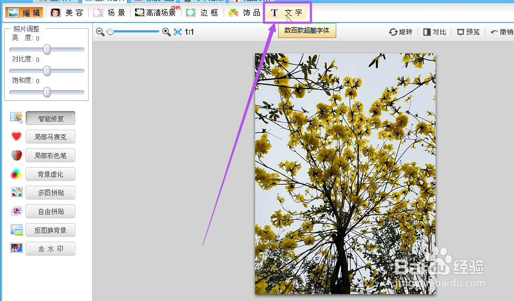The image size is (514, 301).
Task: Click the red apple color pen icon
Action: tap(17, 155)
